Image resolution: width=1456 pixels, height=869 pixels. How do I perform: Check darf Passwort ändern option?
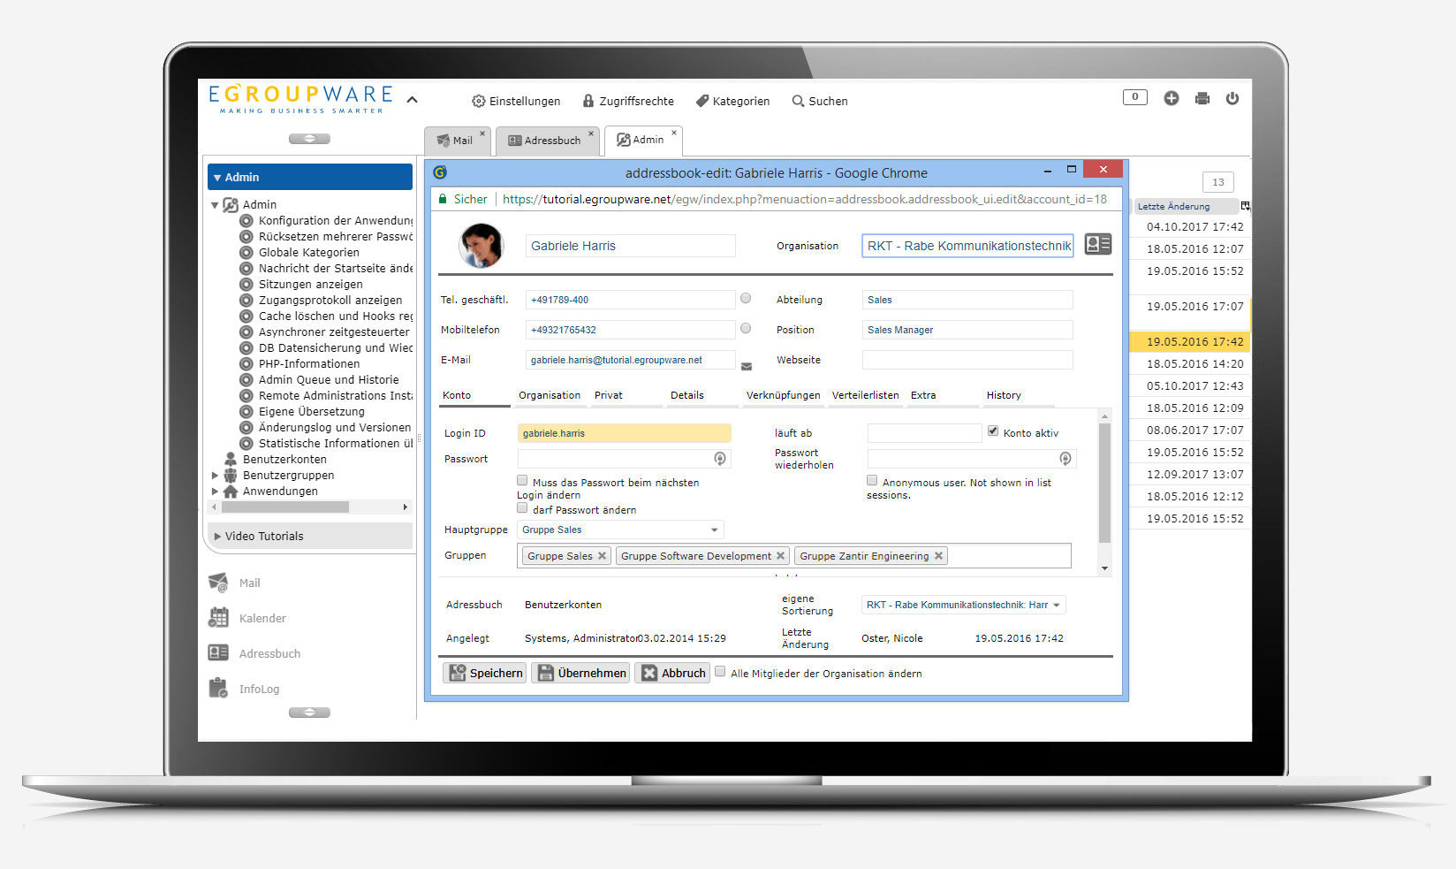(522, 509)
